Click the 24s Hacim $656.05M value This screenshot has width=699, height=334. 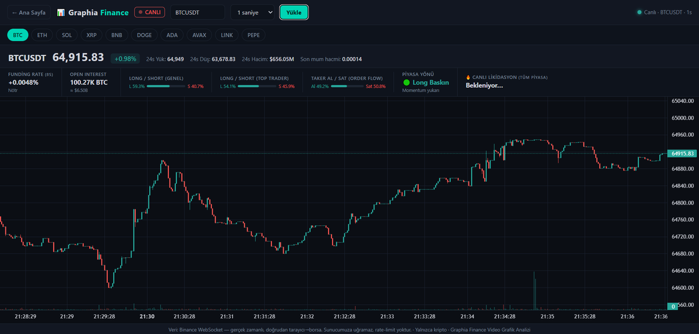point(282,59)
